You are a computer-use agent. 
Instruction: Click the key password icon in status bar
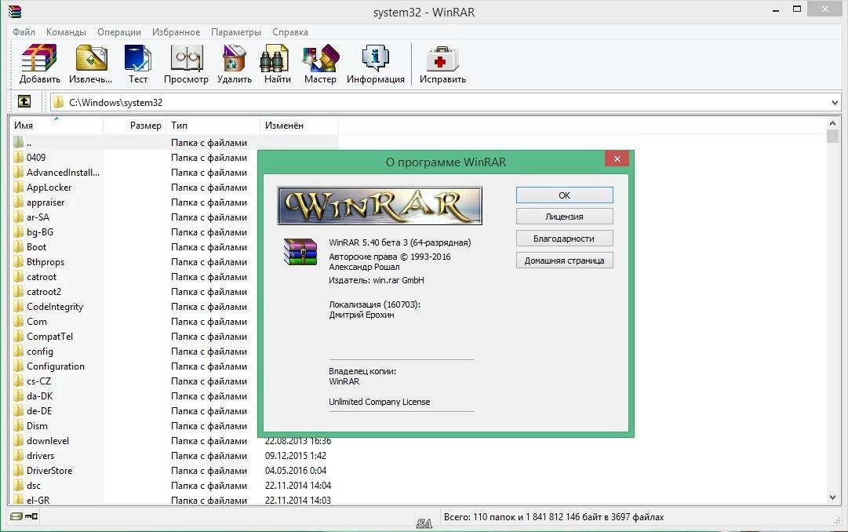pos(31,516)
